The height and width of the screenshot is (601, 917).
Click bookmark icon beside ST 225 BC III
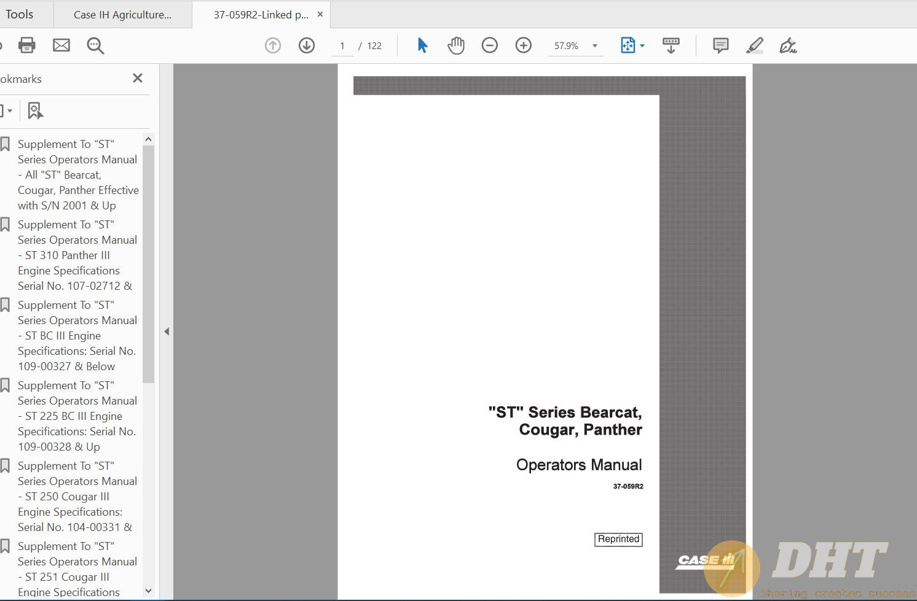click(5, 386)
